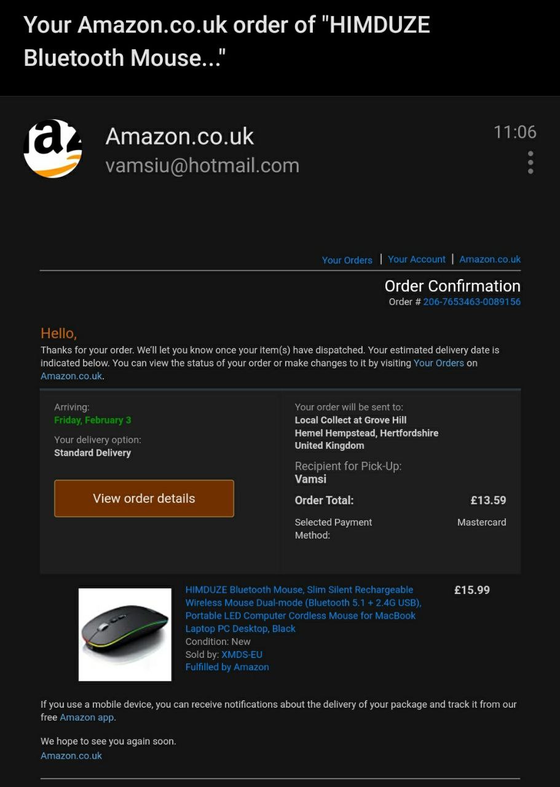The image size is (560, 787).
Task: Tap the email subject heading
Action: 227,41
